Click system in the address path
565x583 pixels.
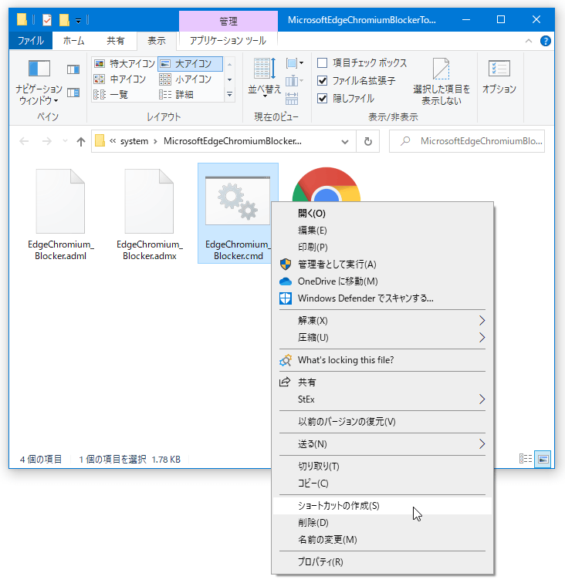tap(134, 141)
